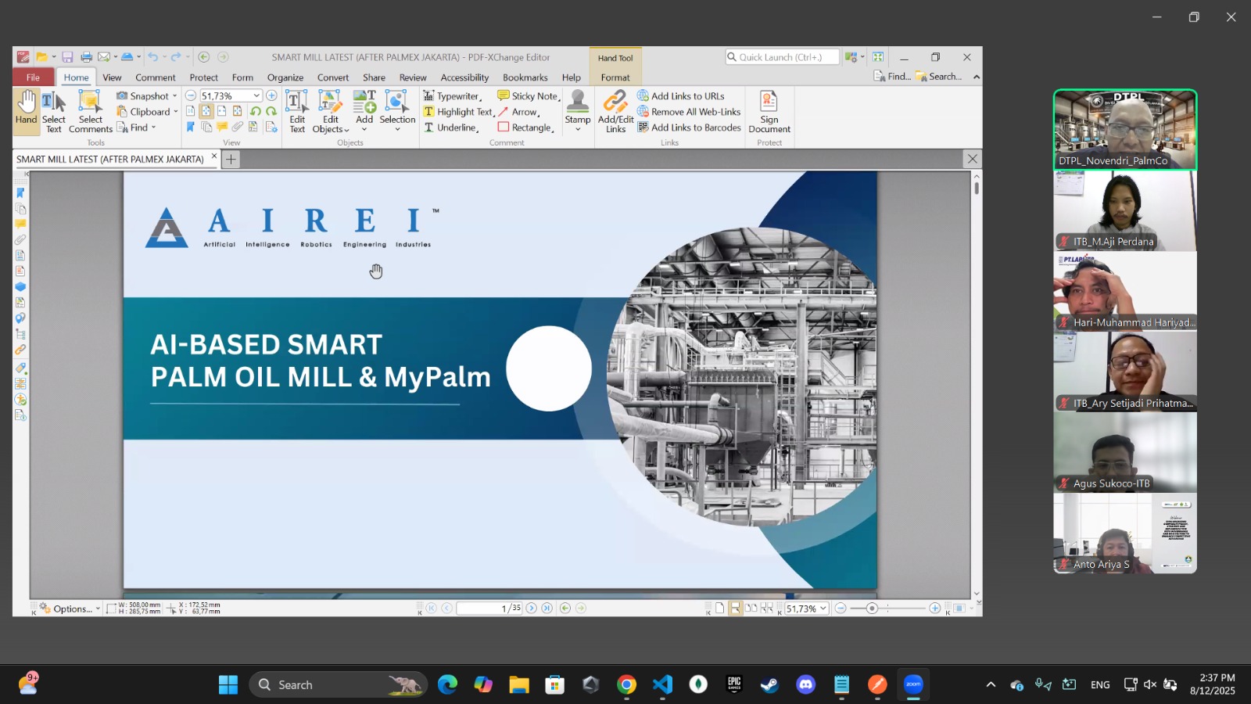Click the status bar zoom slider handle
This screenshot has height=704, width=1251.
tap(871, 608)
